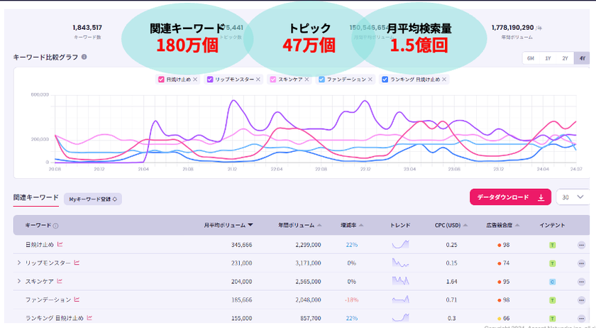Click blue intent badge in スキンケア row
596x328 pixels.
coord(552,282)
